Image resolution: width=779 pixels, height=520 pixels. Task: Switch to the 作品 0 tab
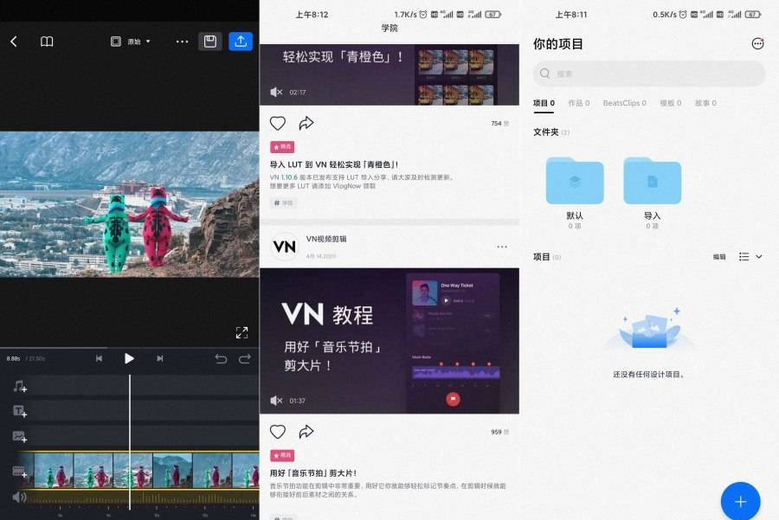(579, 103)
